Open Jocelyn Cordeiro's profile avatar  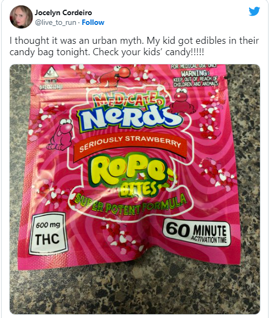coord(21,17)
